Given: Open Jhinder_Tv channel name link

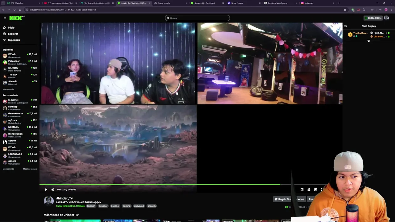Looking at the screenshot, I should [64, 198].
